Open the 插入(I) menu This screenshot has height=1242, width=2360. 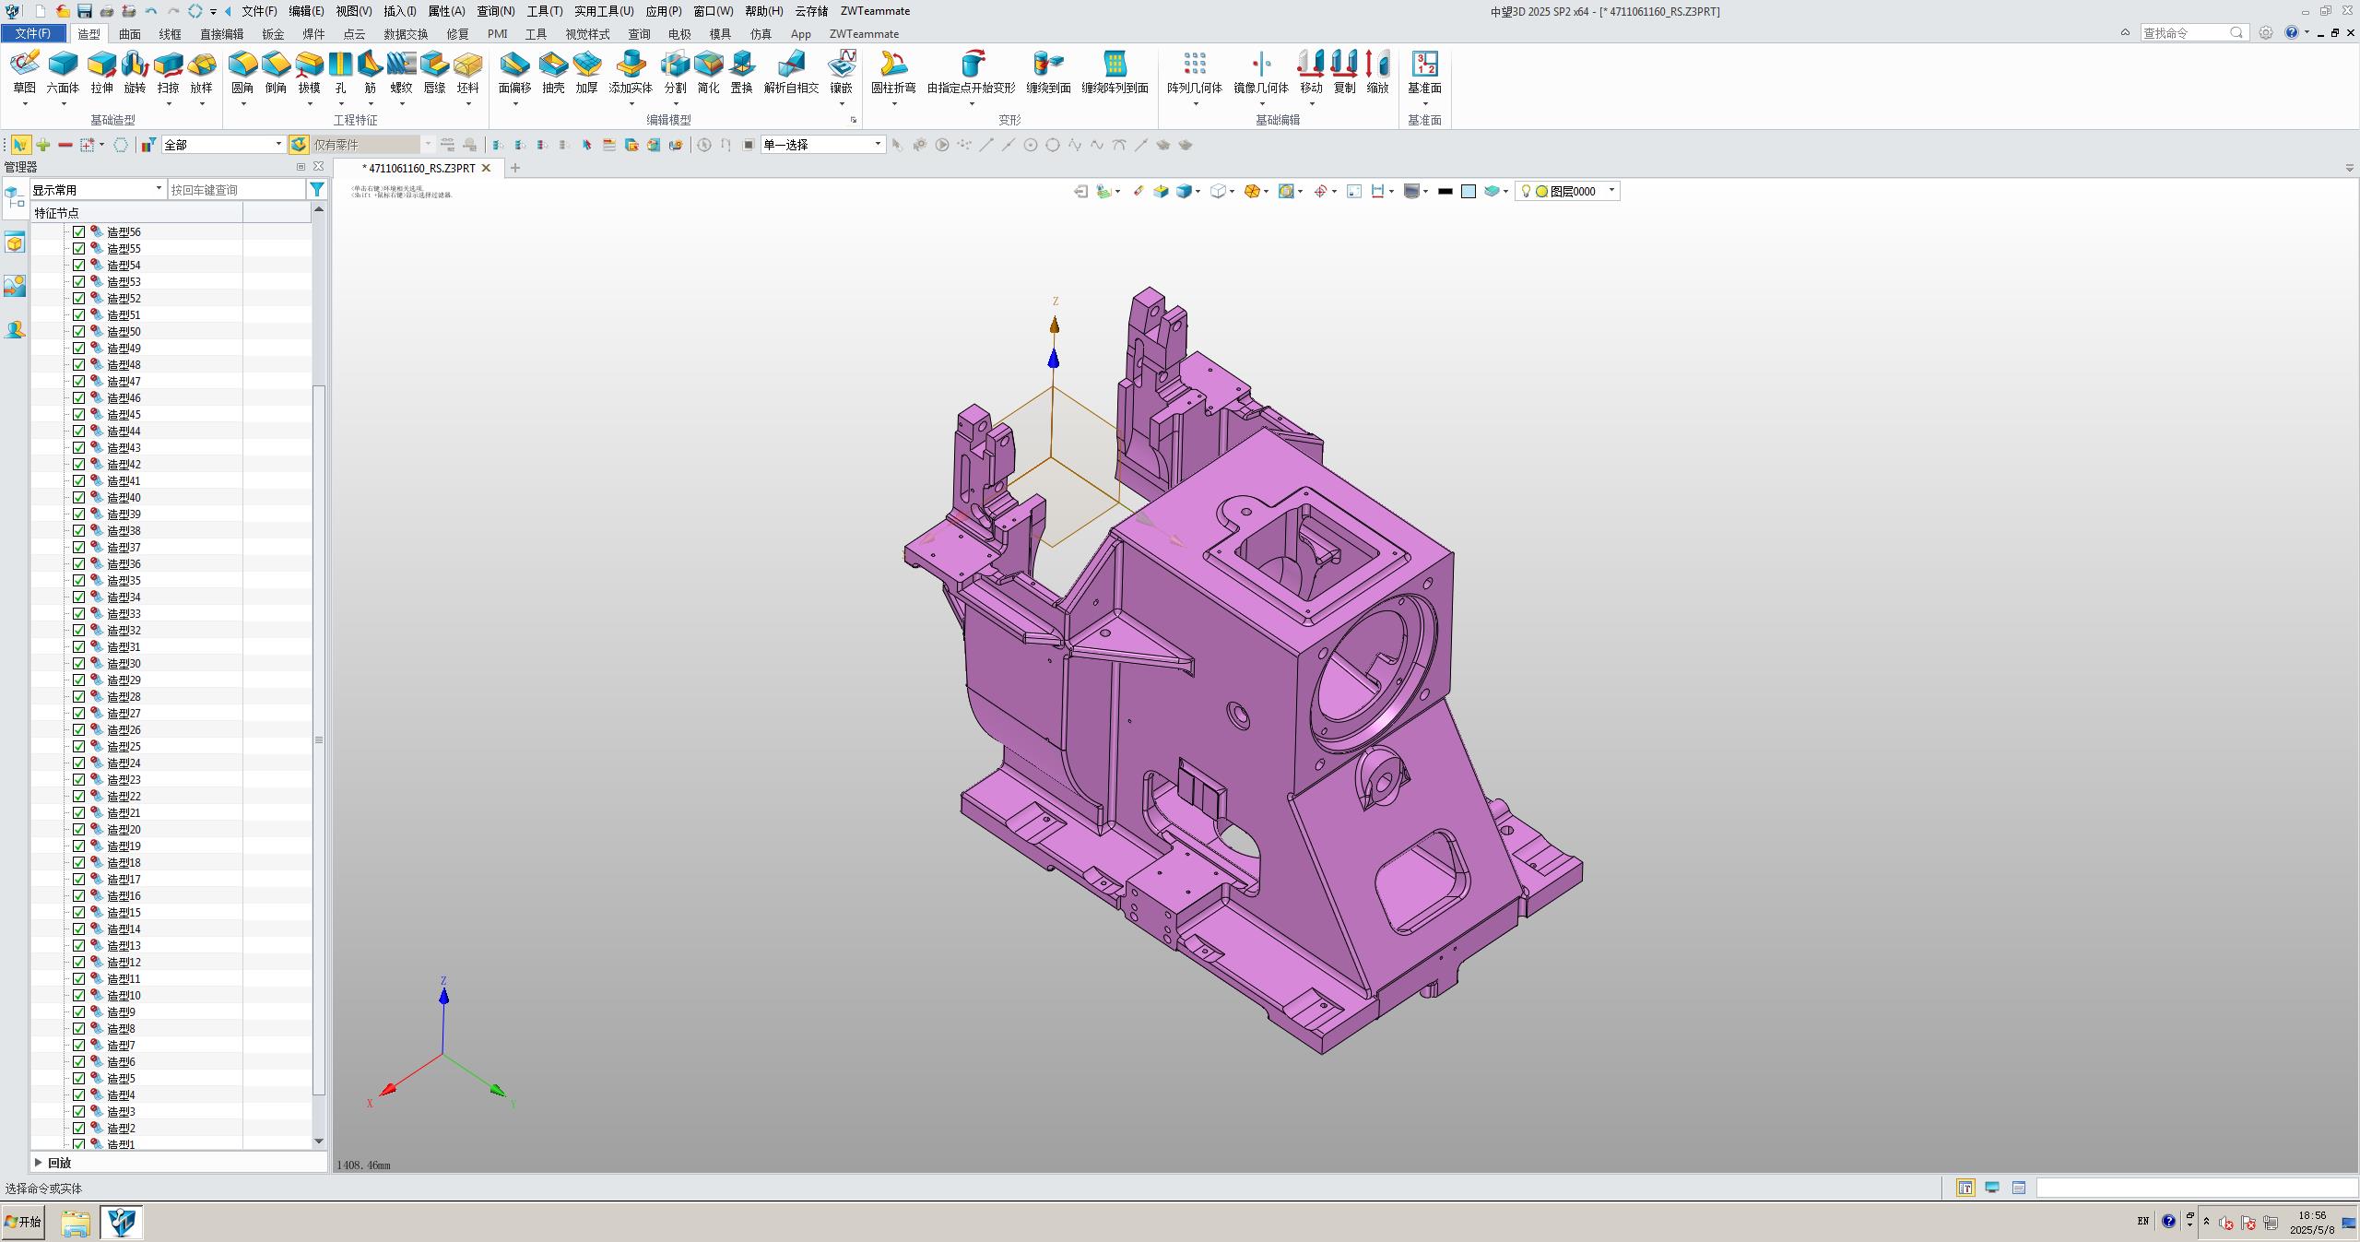(400, 11)
